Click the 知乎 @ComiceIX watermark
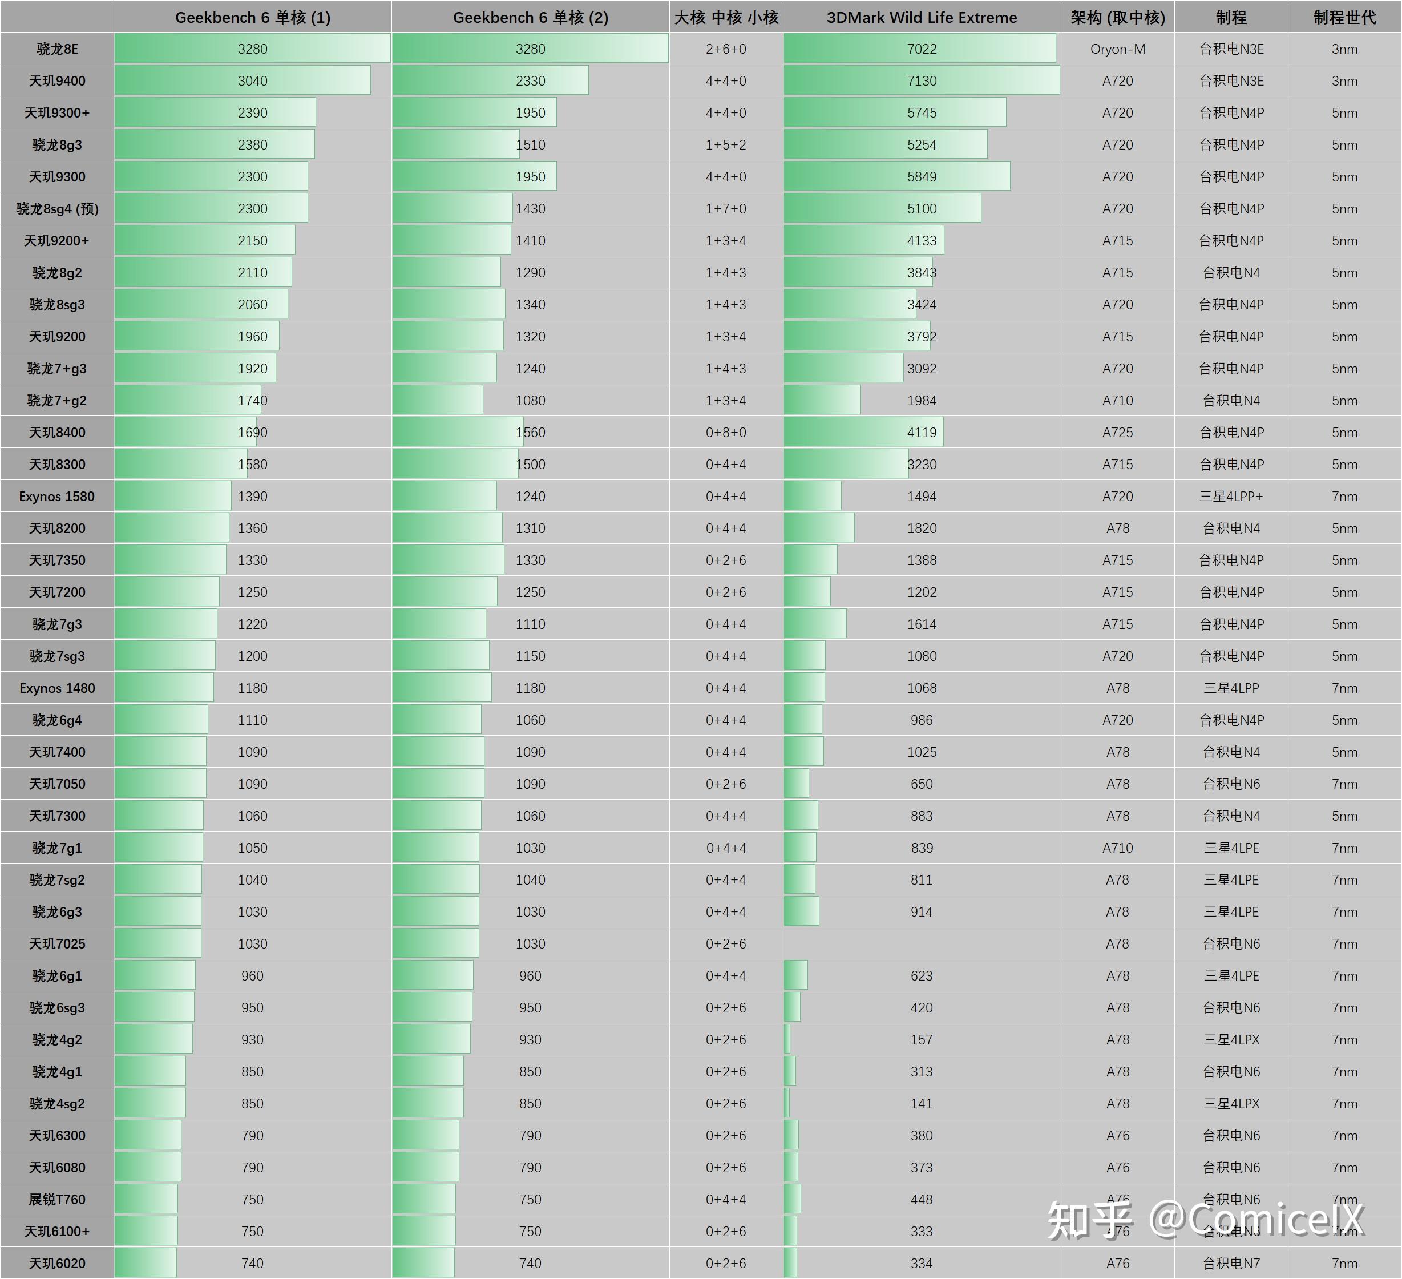The width and height of the screenshot is (1402, 1279). pyautogui.click(x=1205, y=1219)
